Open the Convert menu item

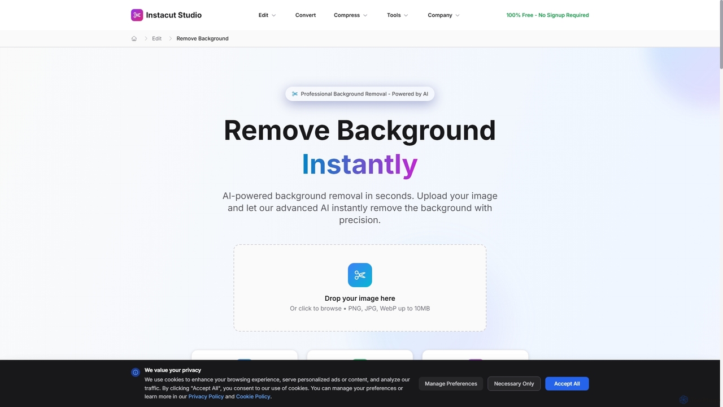pyautogui.click(x=306, y=15)
